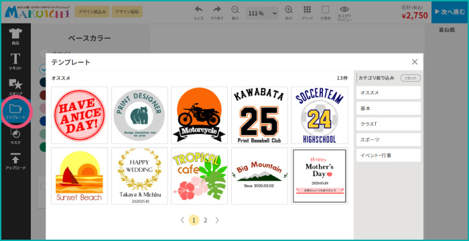The image size is (469, 241).
Task: Click the もどる undo arrow
Action: click(198, 13)
